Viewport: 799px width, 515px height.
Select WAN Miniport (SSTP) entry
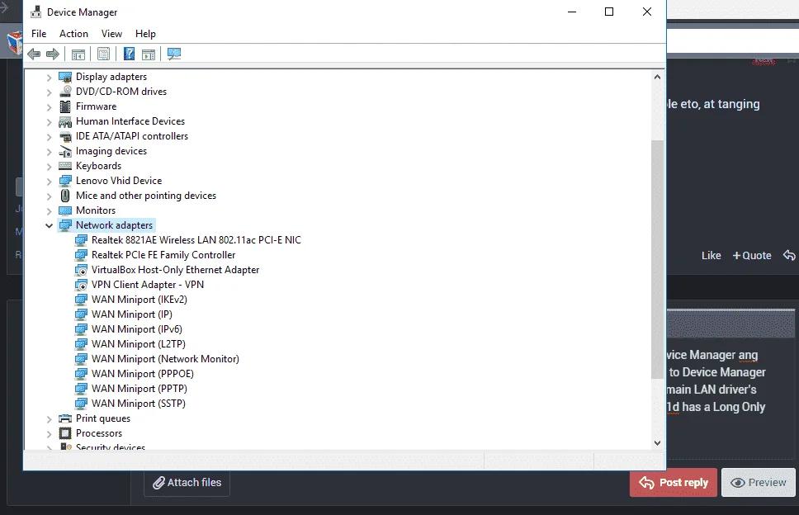pos(138,404)
